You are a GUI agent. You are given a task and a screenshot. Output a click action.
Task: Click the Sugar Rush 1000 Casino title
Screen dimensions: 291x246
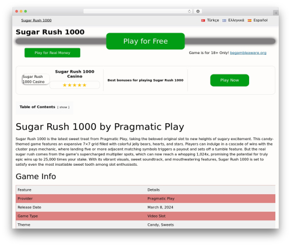74,74
